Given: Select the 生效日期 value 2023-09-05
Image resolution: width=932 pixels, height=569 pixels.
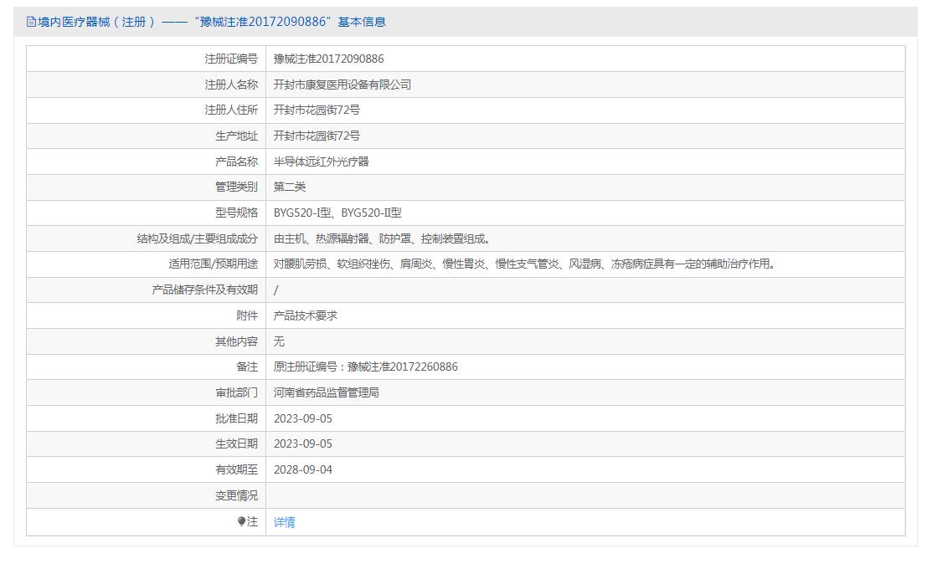Looking at the screenshot, I should tap(303, 443).
